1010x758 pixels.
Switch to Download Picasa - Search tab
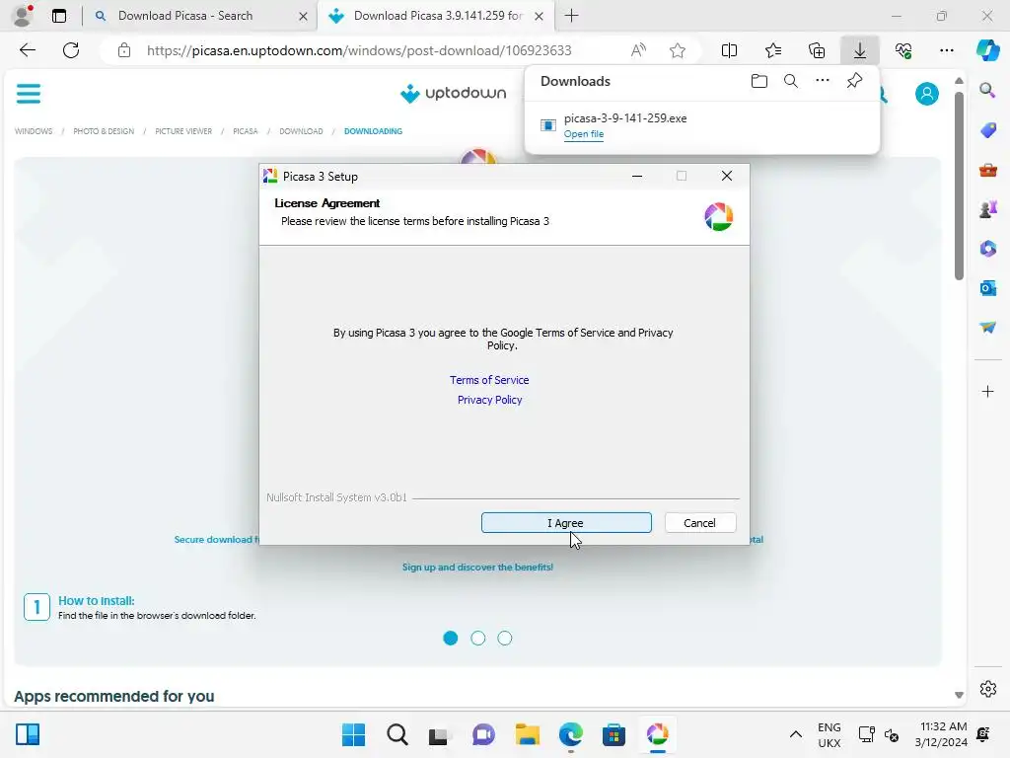pos(185,16)
